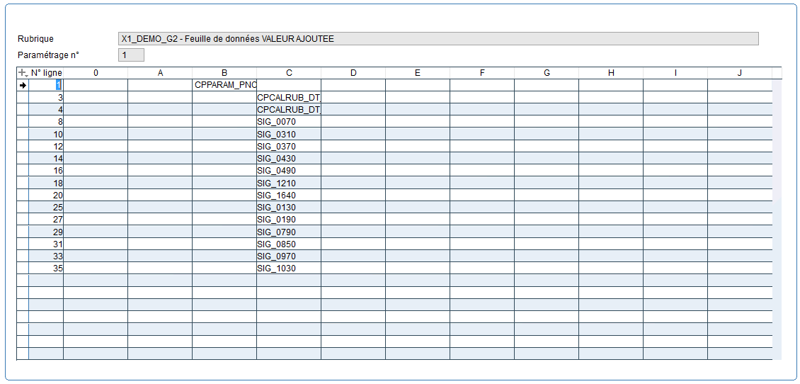Select the SIG_1030 cell
800x384 pixels.
tap(289, 269)
